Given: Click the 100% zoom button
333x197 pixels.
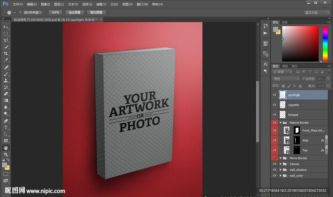Looking at the screenshot, I should tap(55, 13).
